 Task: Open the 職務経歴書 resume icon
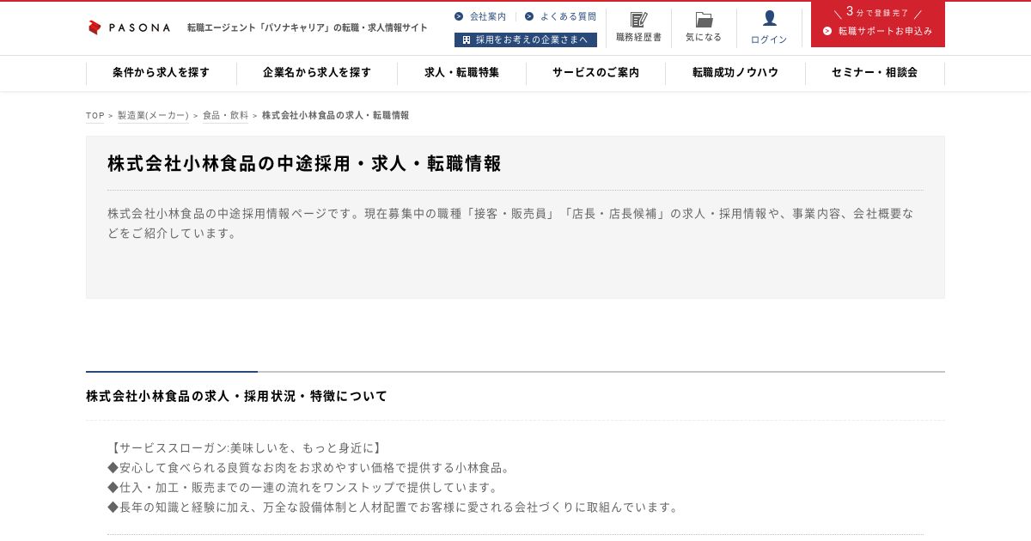638,20
